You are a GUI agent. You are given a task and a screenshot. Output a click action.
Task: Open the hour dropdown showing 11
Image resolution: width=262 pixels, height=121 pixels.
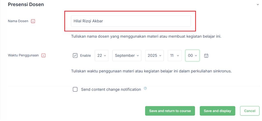pyautogui.click(x=175, y=56)
